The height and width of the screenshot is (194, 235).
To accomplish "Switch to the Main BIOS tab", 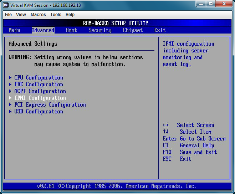I will 14,30.
